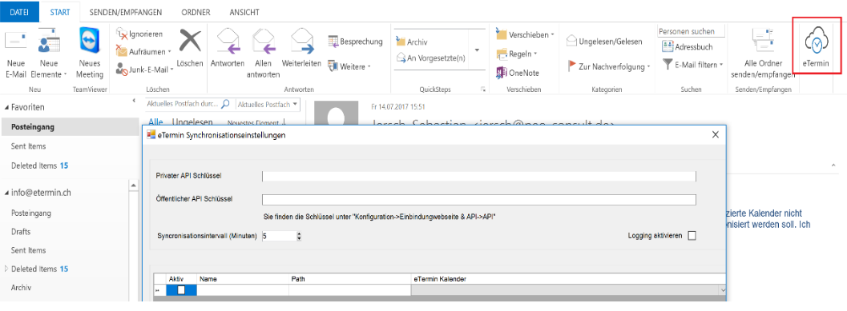Open the Verschieben dropdown
Viewport: 847px width, 311px height.
point(525,34)
